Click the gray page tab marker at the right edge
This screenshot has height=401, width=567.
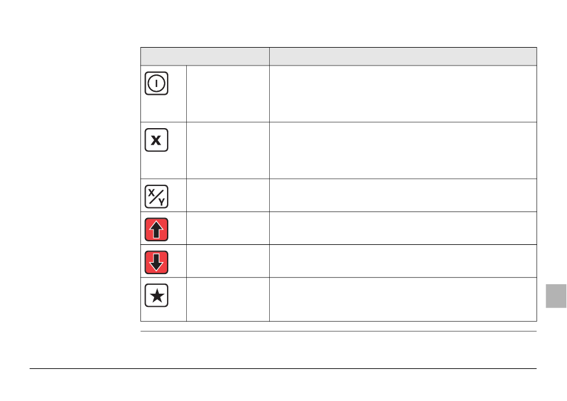click(556, 296)
